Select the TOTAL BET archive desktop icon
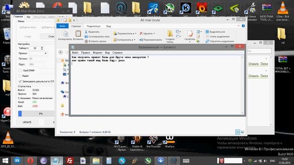The image size is (294, 165). click(283, 64)
